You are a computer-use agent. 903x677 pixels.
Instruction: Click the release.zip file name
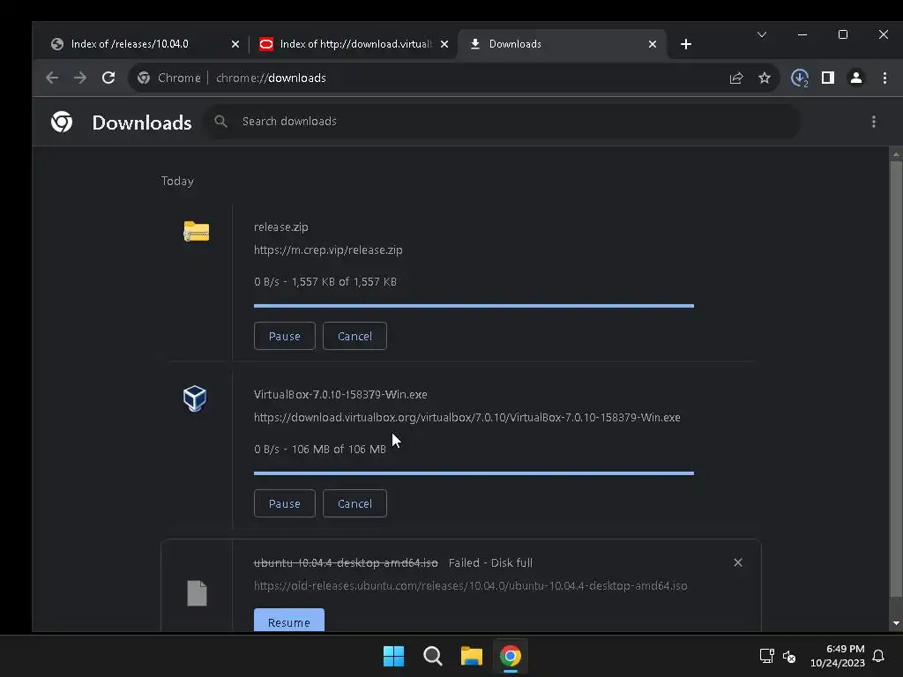[x=281, y=227]
